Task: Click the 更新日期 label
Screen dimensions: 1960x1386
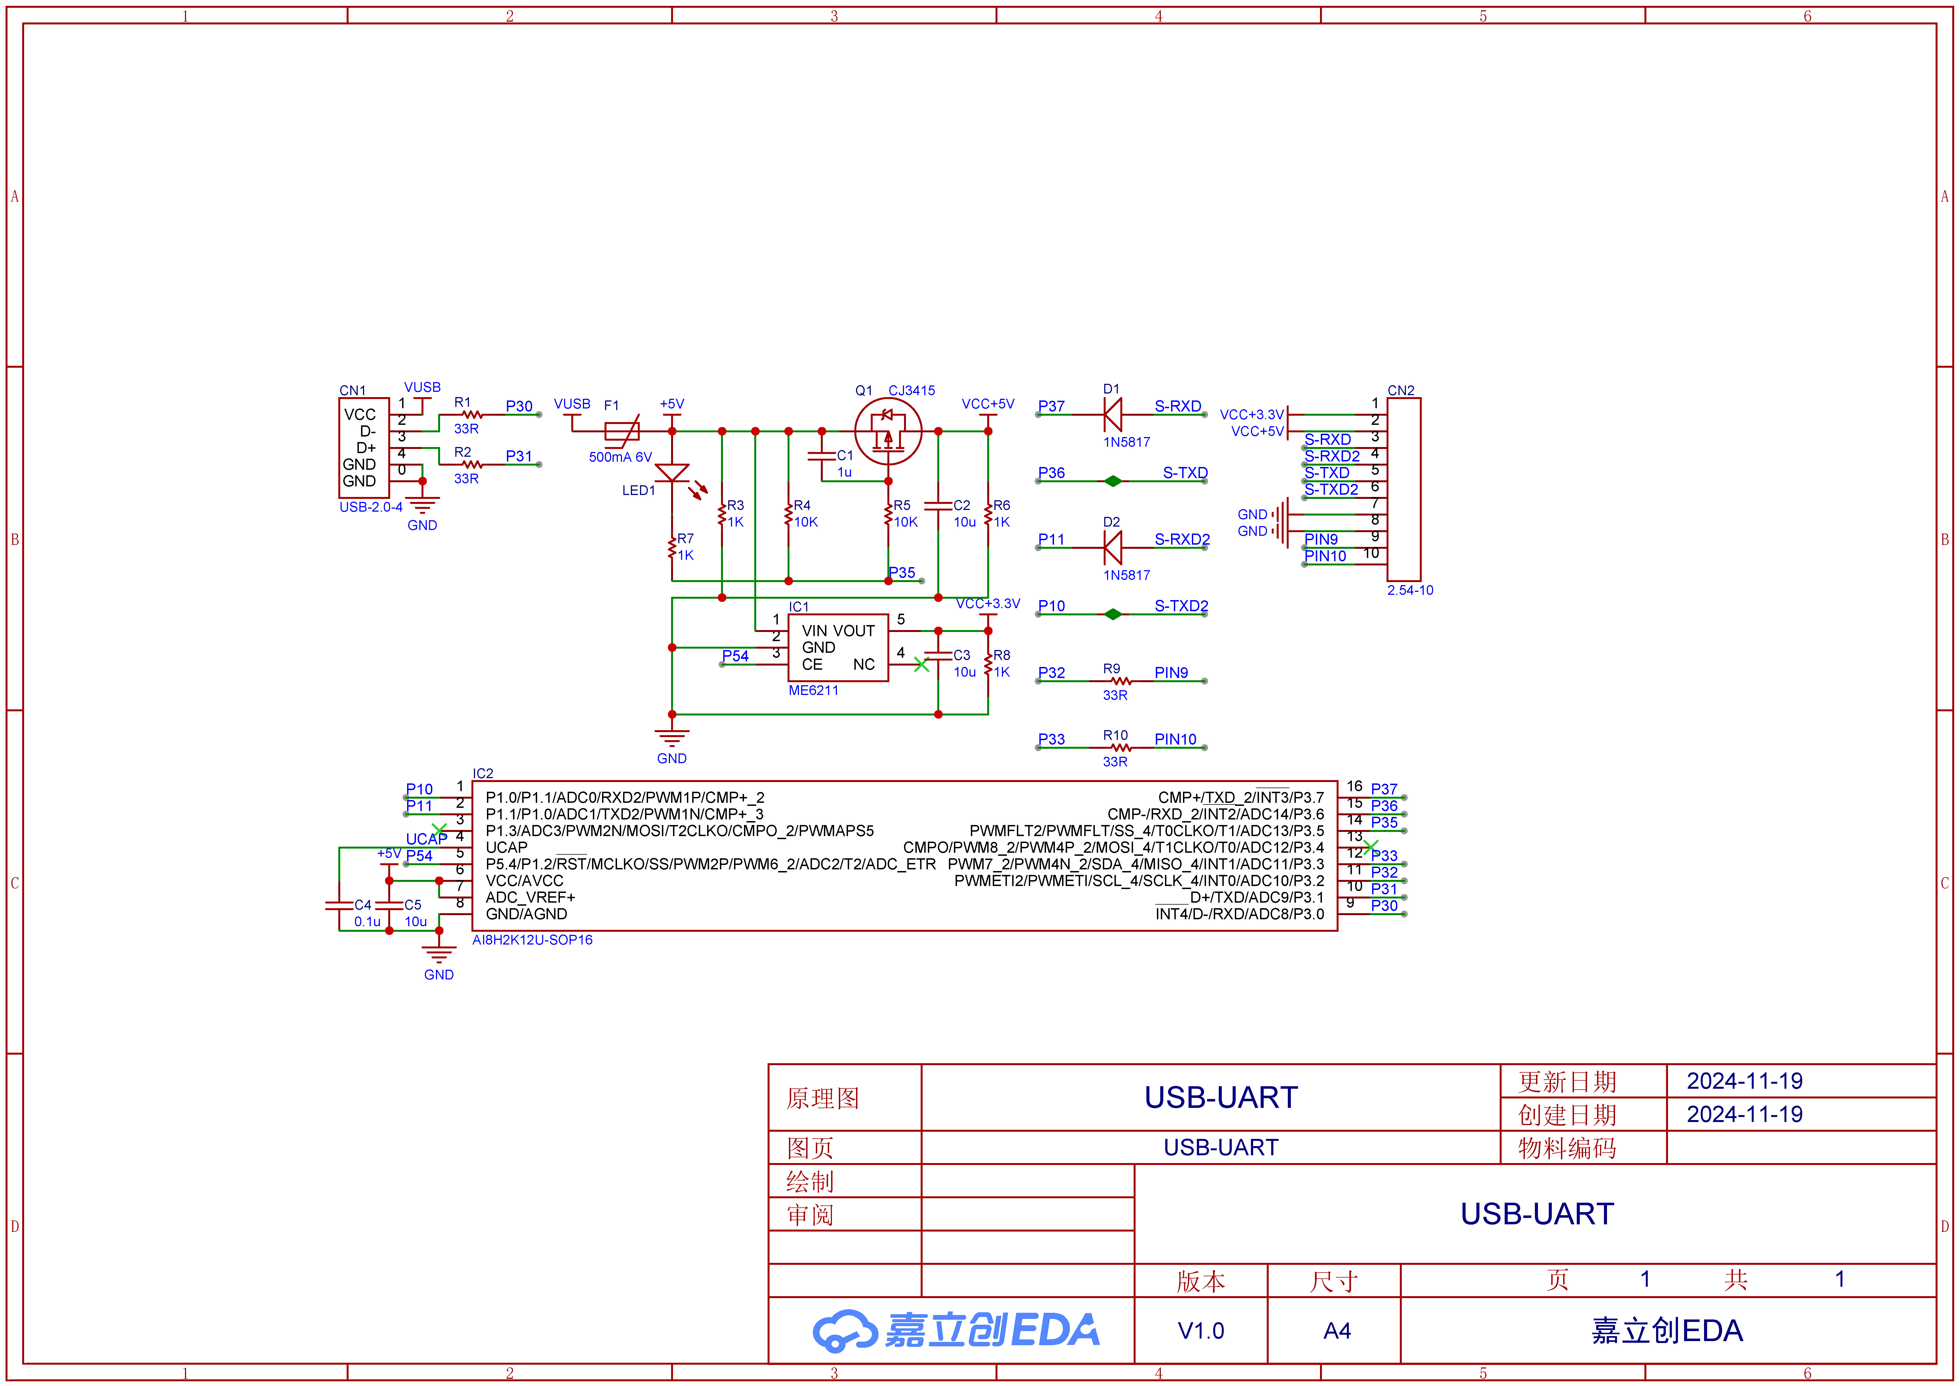Action: 1567,1082
